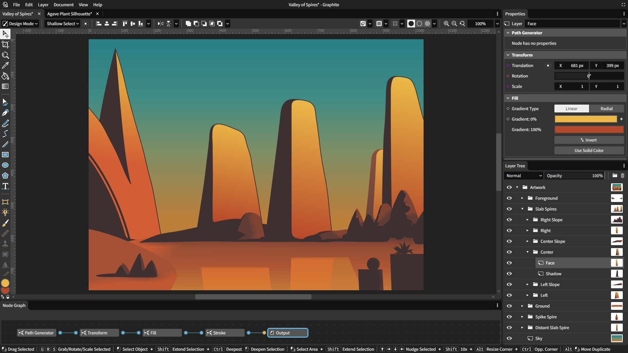Click Use Solid Color button
This screenshot has height=353, width=628.
[x=589, y=150]
